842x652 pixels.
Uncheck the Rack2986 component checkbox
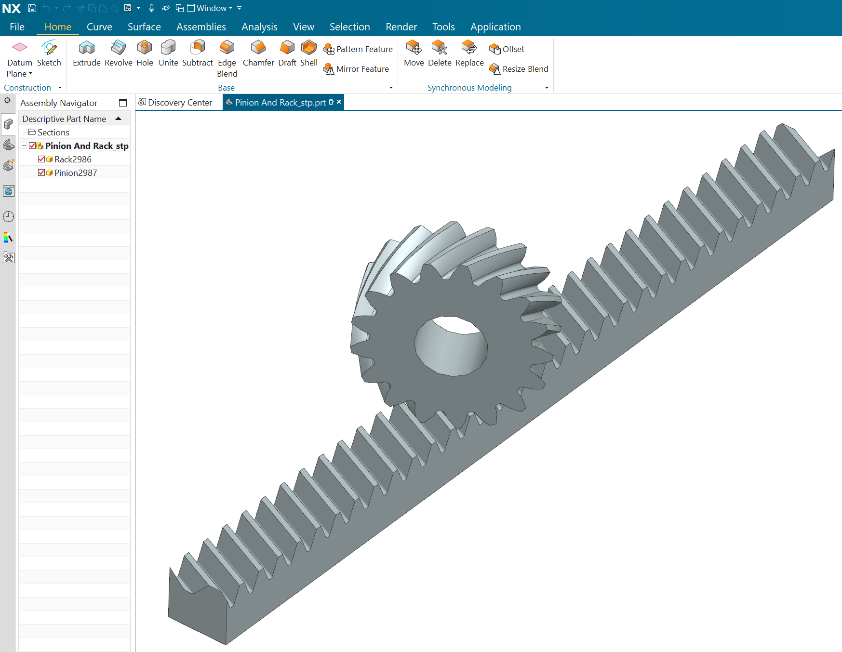[x=41, y=159]
